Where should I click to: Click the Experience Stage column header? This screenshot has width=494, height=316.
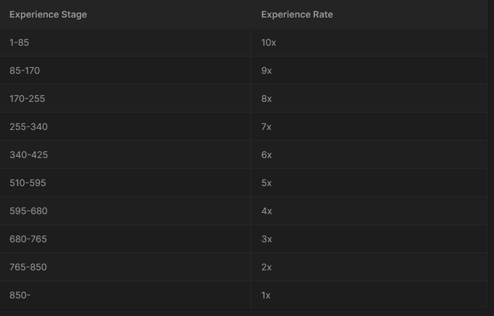coord(48,14)
